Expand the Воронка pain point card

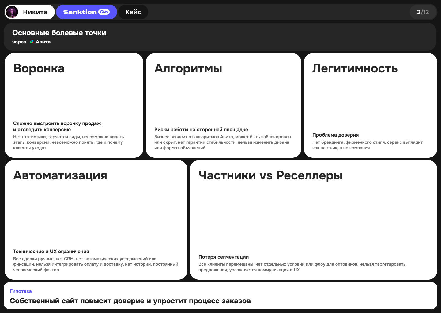pyautogui.click(x=74, y=105)
